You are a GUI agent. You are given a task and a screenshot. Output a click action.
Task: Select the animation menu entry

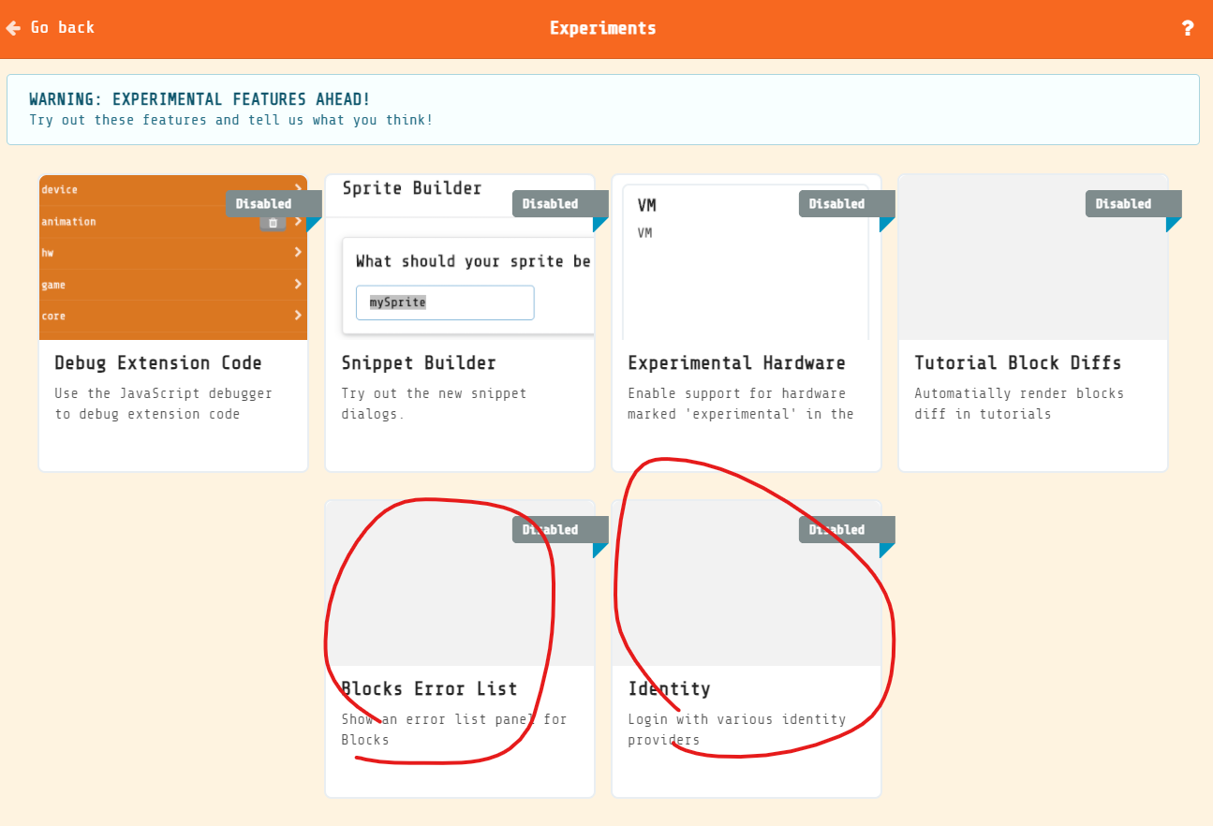141,222
